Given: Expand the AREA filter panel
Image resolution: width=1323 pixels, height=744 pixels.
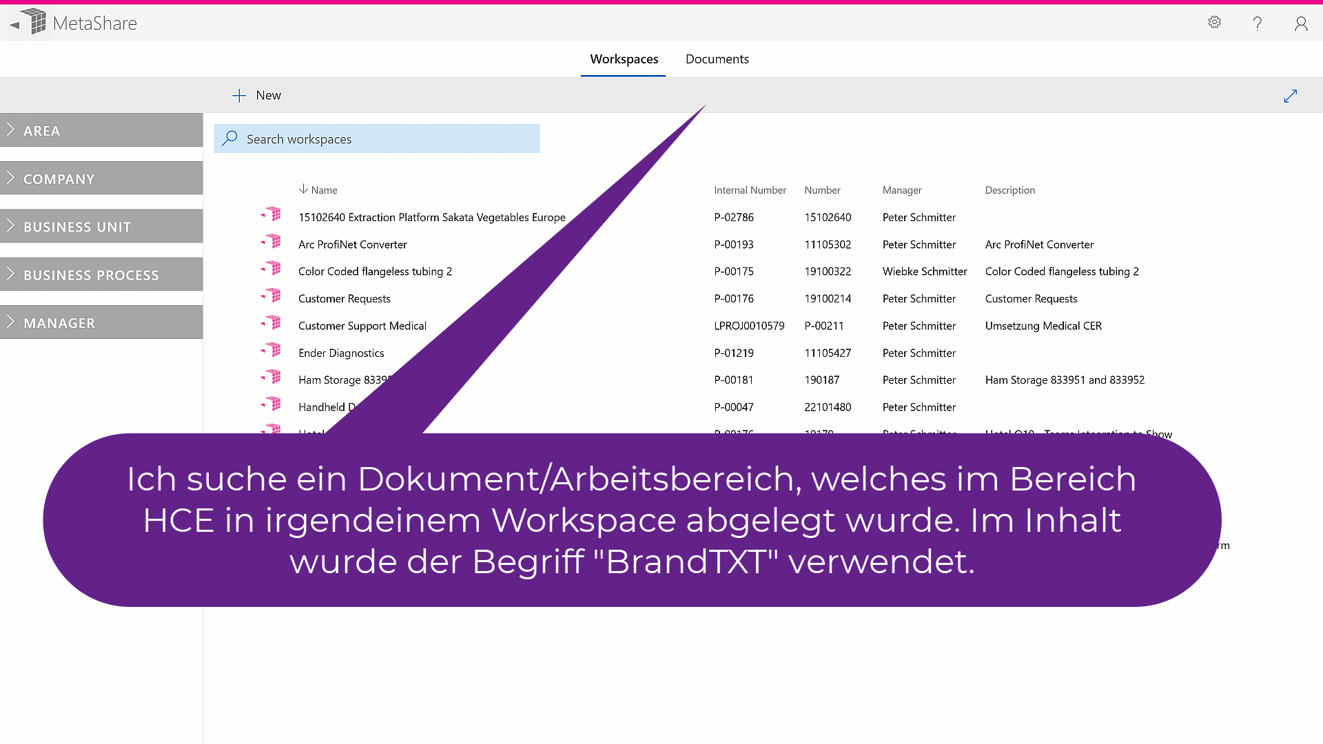Looking at the screenshot, I should coord(101,130).
